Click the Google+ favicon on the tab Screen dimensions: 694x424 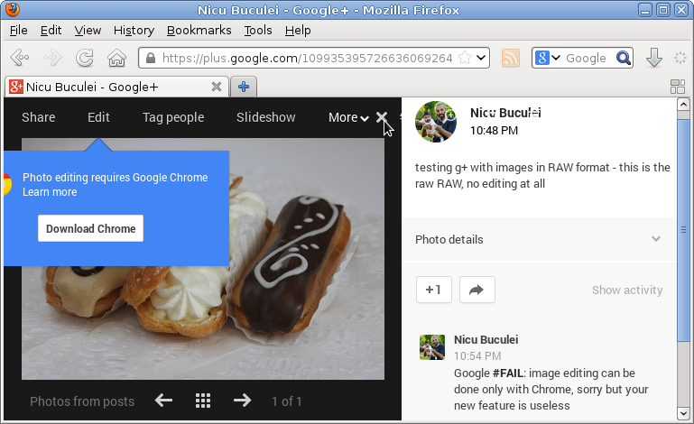16,87
